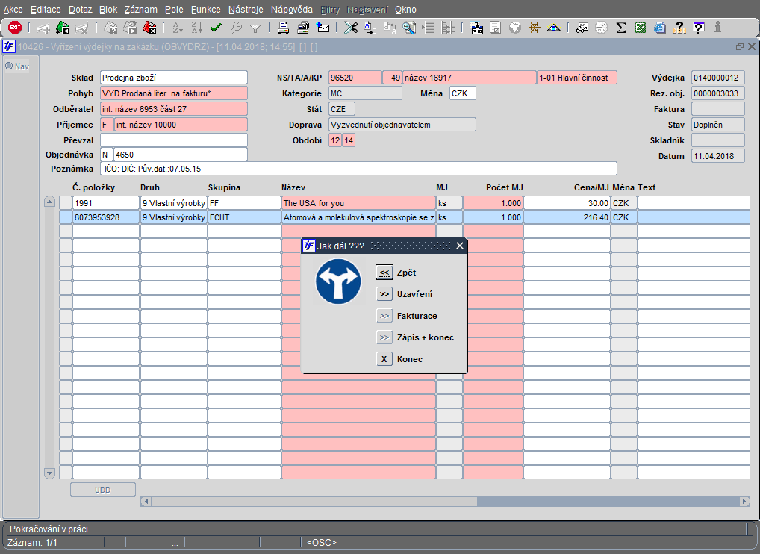The image size is (760, 554).
Task: Click the green Excel export icon
Action: 641,28
